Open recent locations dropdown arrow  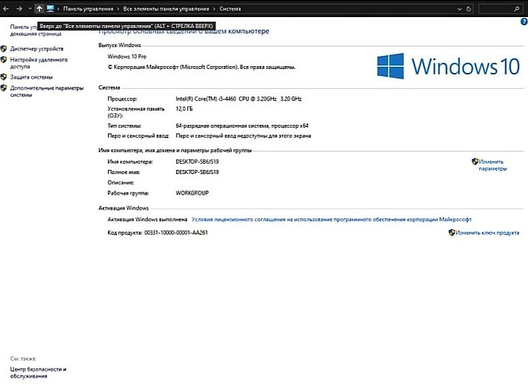(x=29, y=9)
